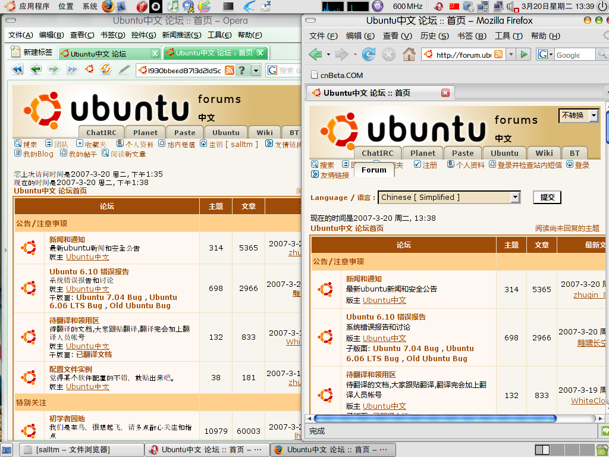Click the question mark icon in Opera's address bar
The width and height of the screenshot is (609, 457).
tap(243, 70)
